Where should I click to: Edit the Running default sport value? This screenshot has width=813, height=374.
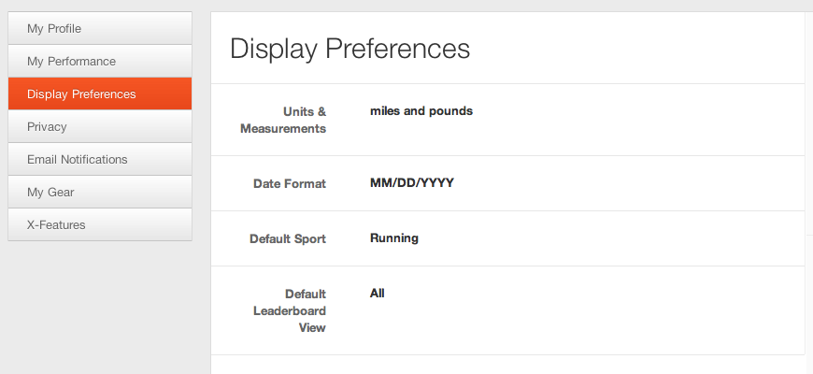394,237
